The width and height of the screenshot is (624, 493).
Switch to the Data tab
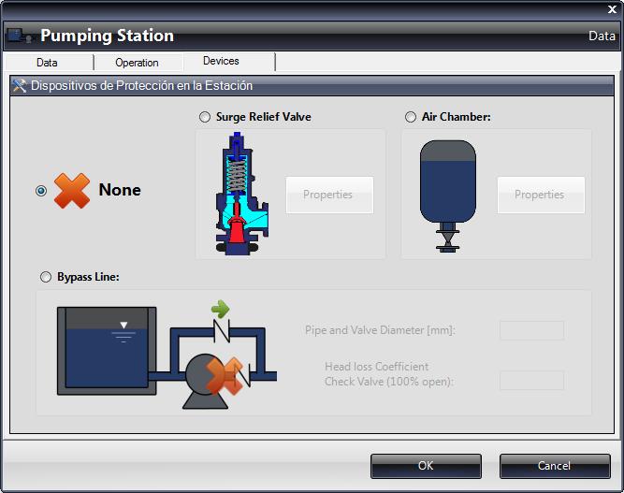(47, 63)
